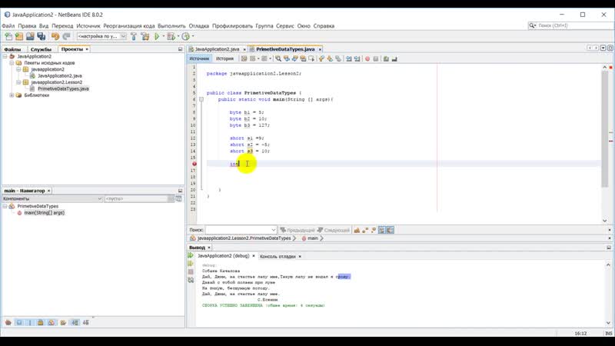Viewport: 615px width, 346px height.
Task: Click the Следующий search button
Action: (x=333, y=230)
